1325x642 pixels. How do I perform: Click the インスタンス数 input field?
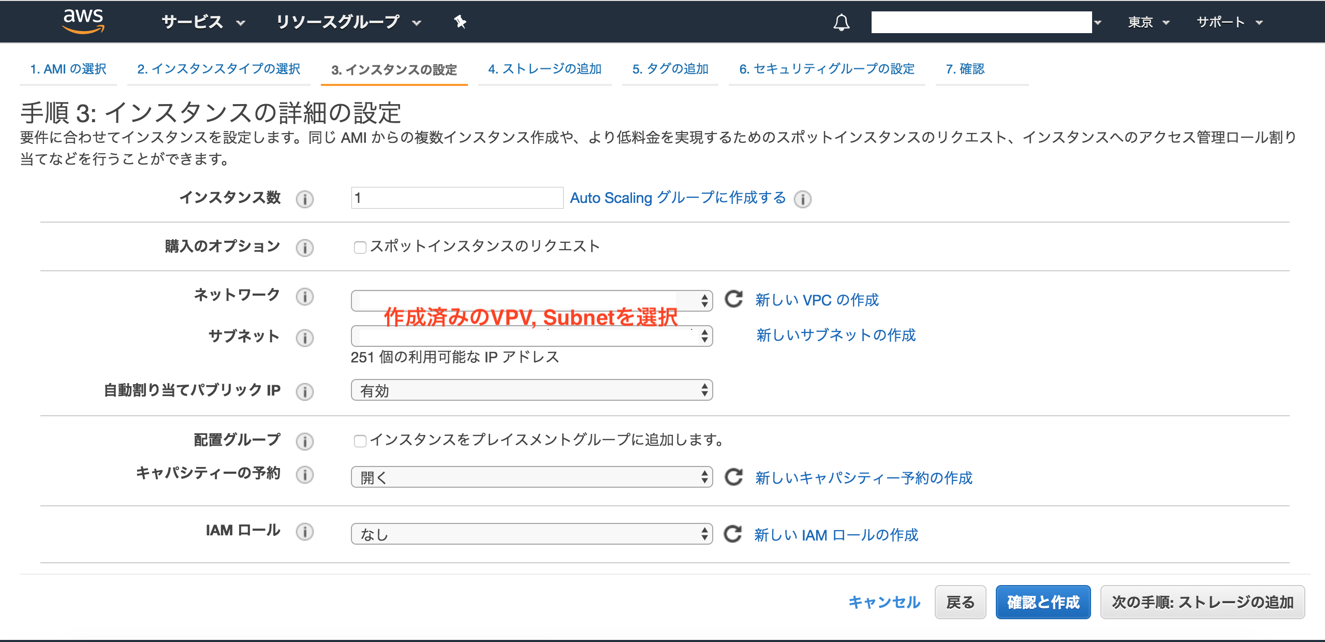click(457, 198)
